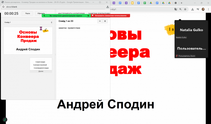Maximize the presenter view window
The image size is (211, 124).
click(x=100, y=2)
